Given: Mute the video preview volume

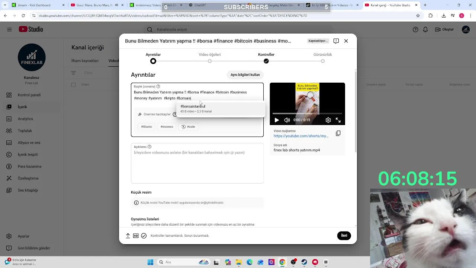Looking at the screenshot, I should (287, 120).
